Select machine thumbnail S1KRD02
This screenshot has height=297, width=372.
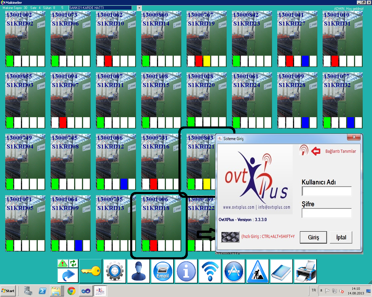click(25, 39)
